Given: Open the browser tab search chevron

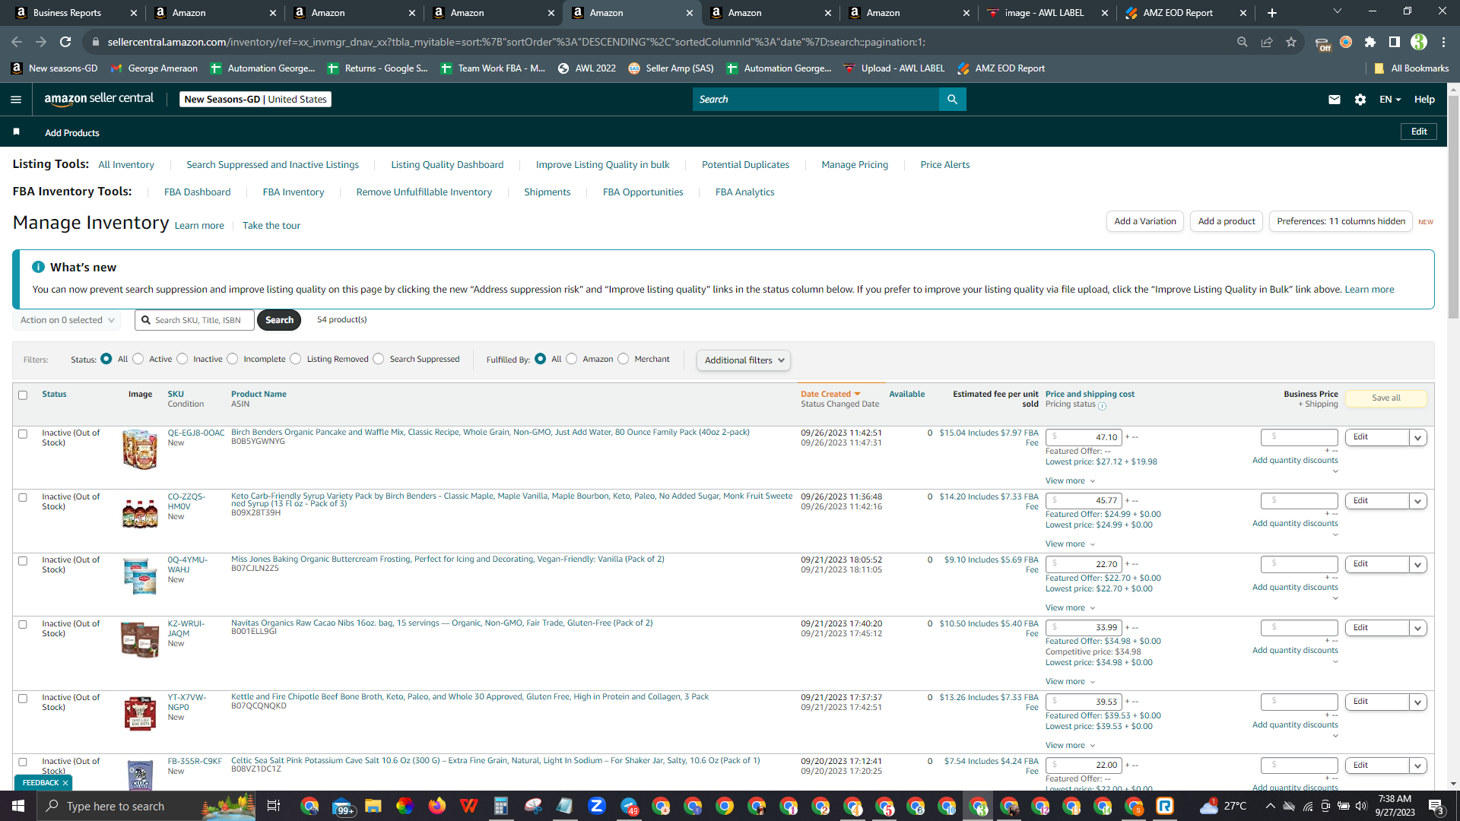Looking at the screenshot, I should (1338, 11).
